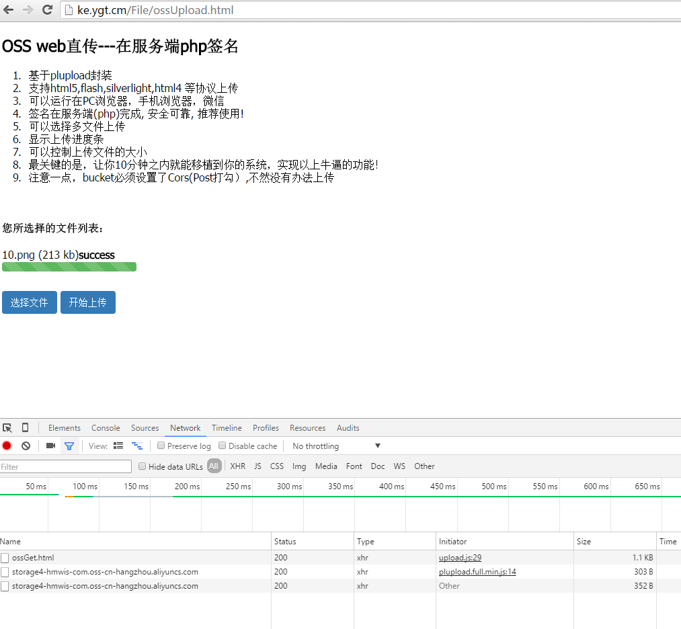Click the inspect element picker icon

coord(7,428)
